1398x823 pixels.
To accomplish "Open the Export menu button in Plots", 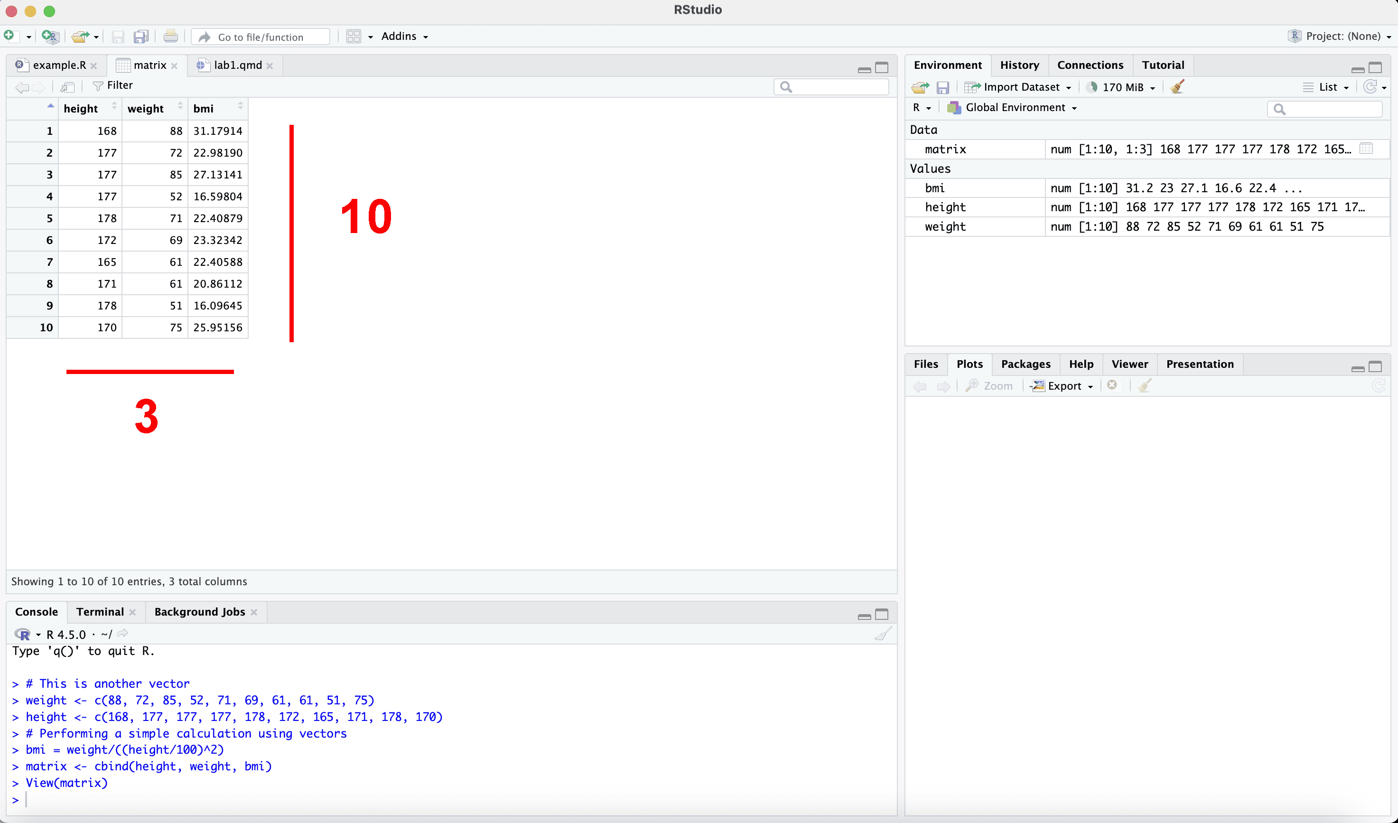I will tap(1062, 386).
